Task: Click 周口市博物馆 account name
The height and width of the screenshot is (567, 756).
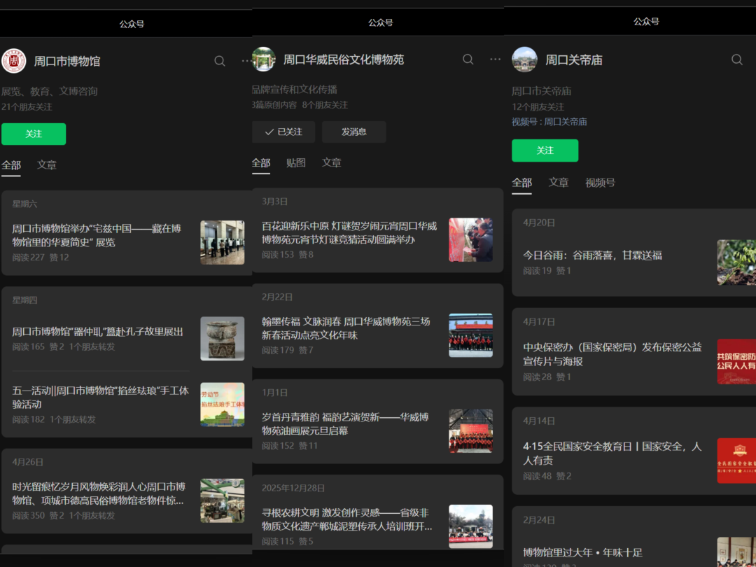Action: 67,61
